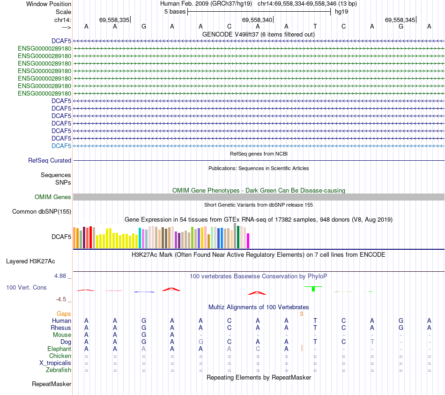The image size is (445, 395).
Task: Select the Dog alignment row label
Action: pyautogui.click(x=66, y=342)
